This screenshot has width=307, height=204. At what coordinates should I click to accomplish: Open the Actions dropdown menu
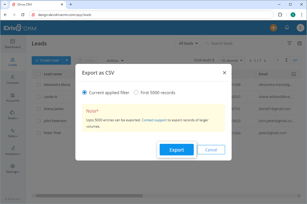click(115, 60)
